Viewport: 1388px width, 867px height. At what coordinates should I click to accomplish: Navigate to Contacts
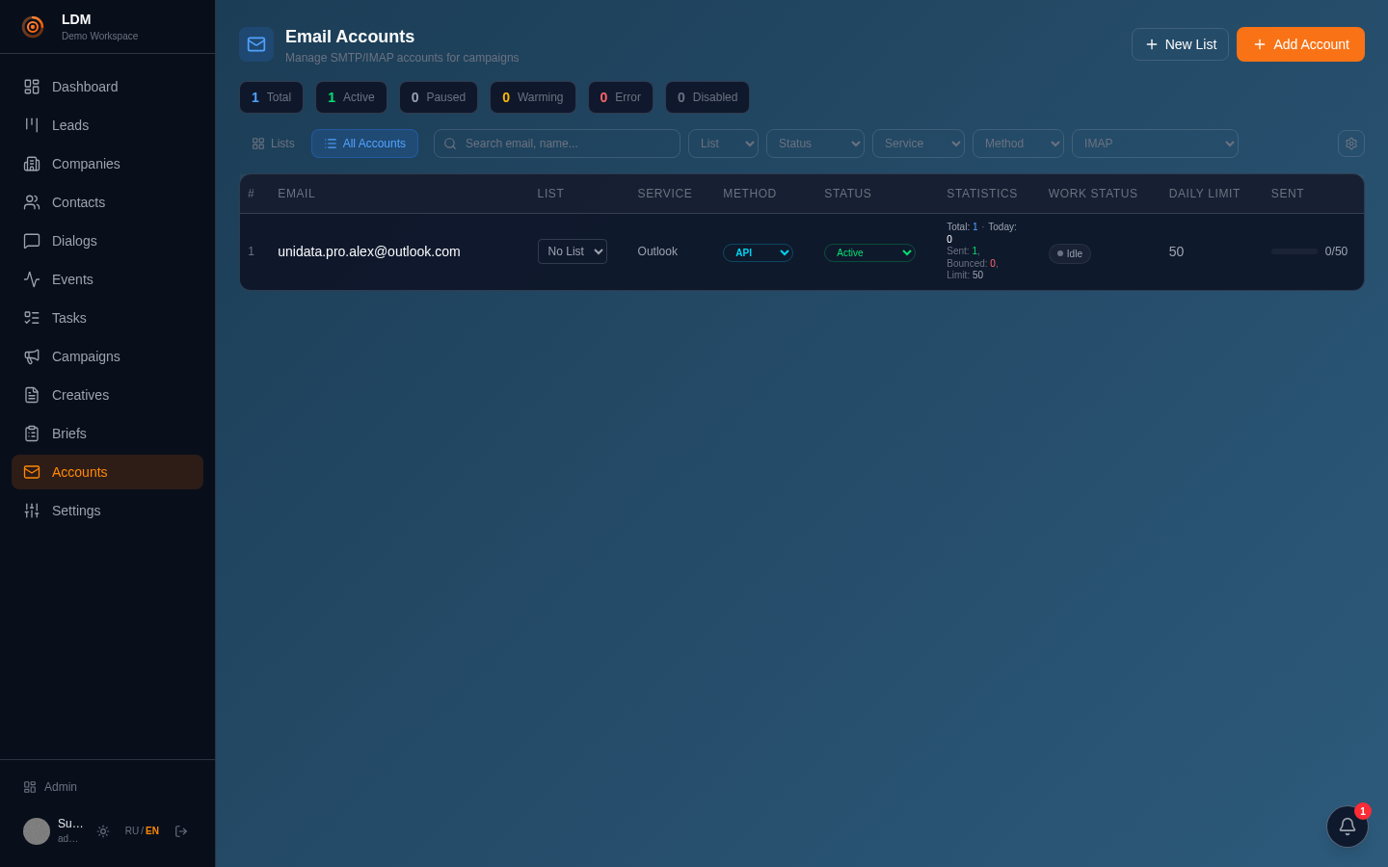pyautogui.click(x=107, y=202)
